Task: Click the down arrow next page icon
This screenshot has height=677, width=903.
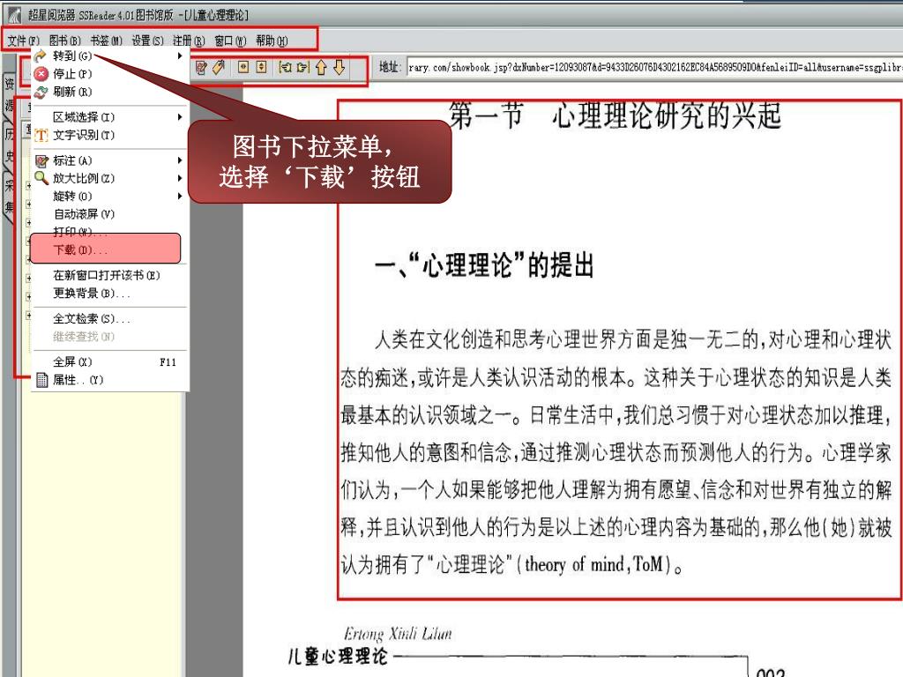Action: pos(340,68)
